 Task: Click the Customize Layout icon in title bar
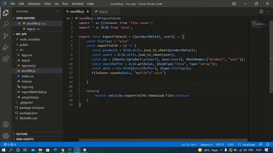234,4
